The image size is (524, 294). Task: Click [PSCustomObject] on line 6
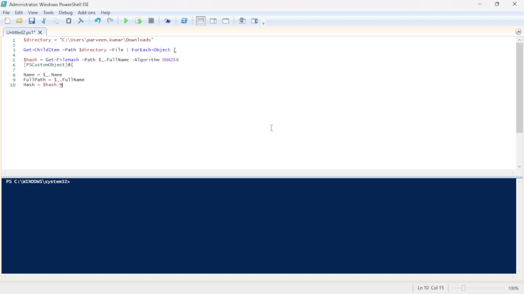45,65
